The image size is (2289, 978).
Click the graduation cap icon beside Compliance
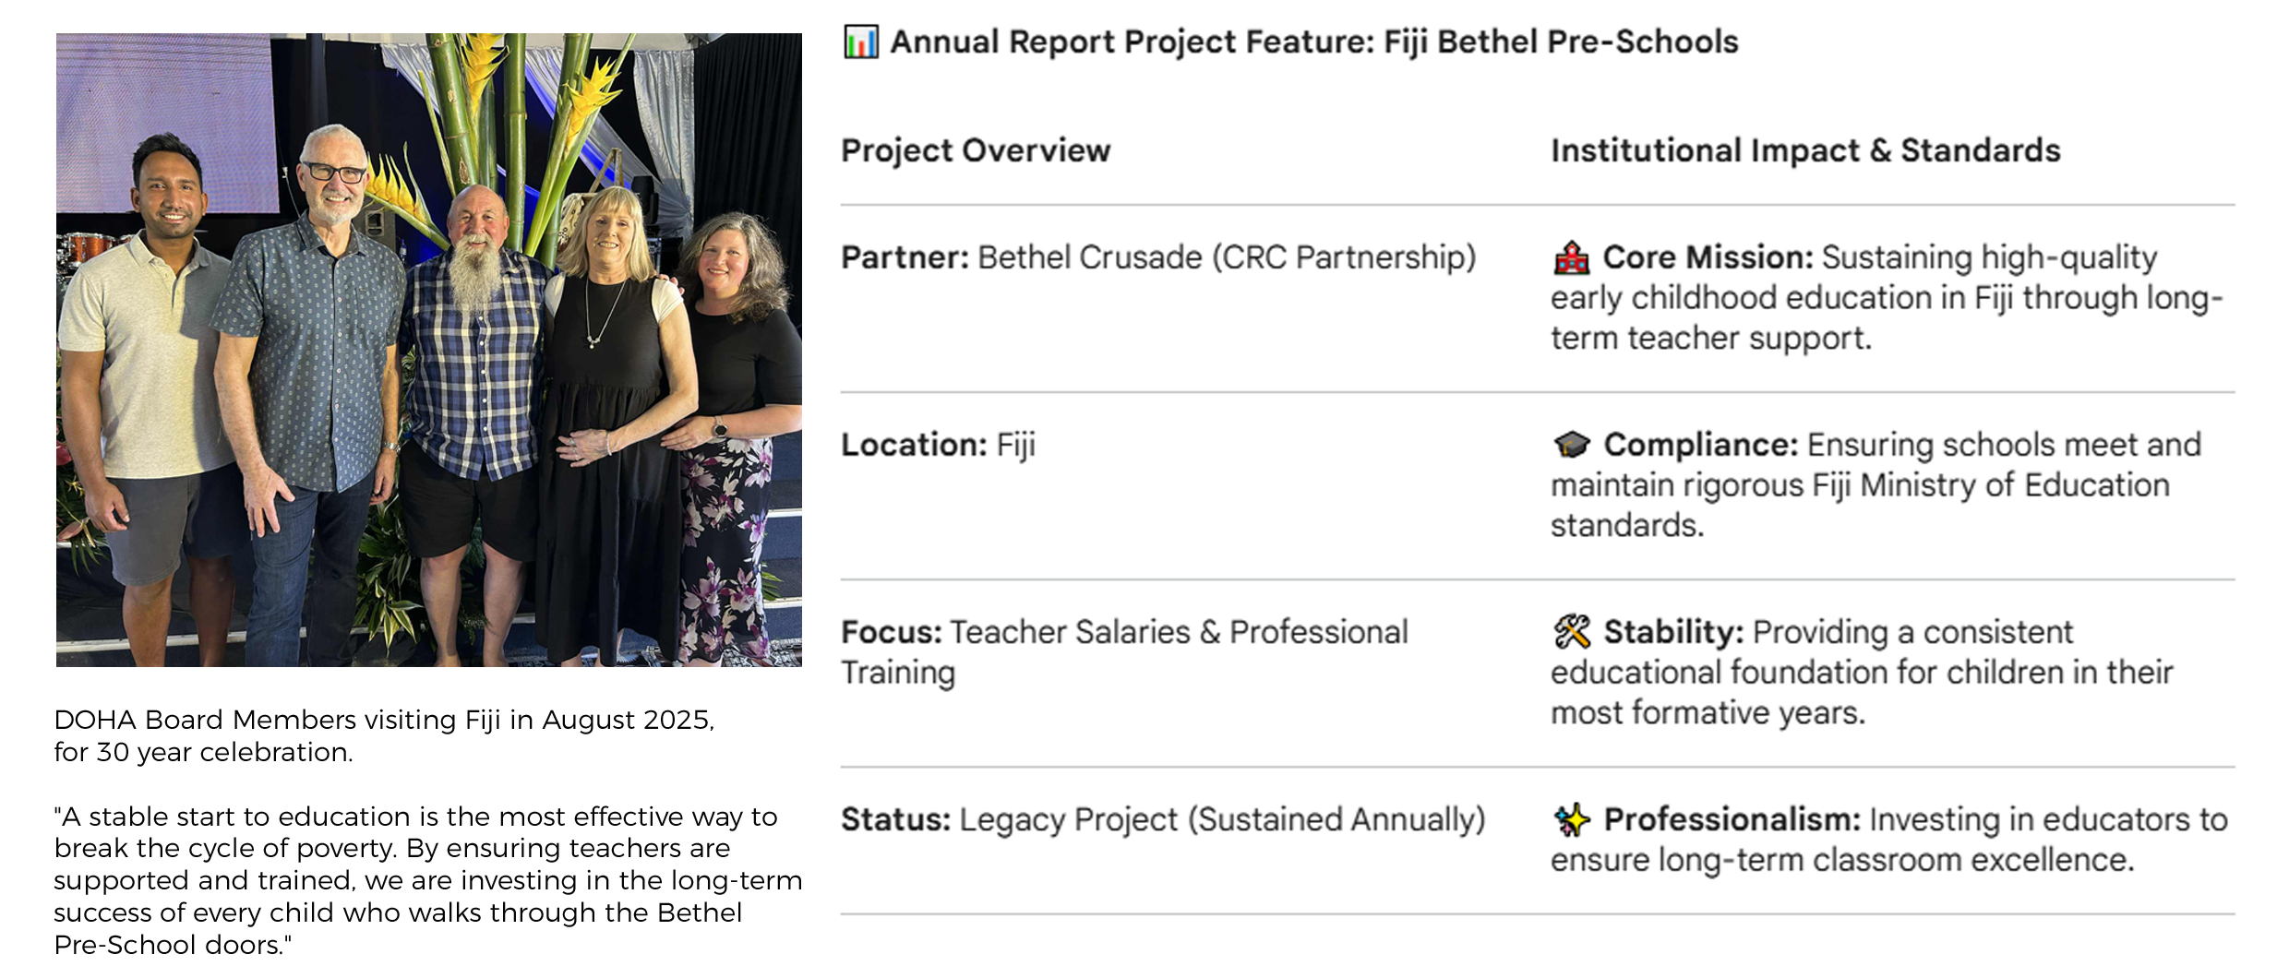coord(1572,445)
